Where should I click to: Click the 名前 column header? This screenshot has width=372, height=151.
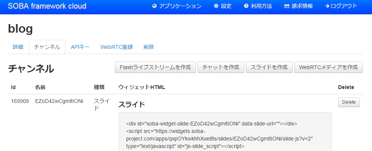40,87
